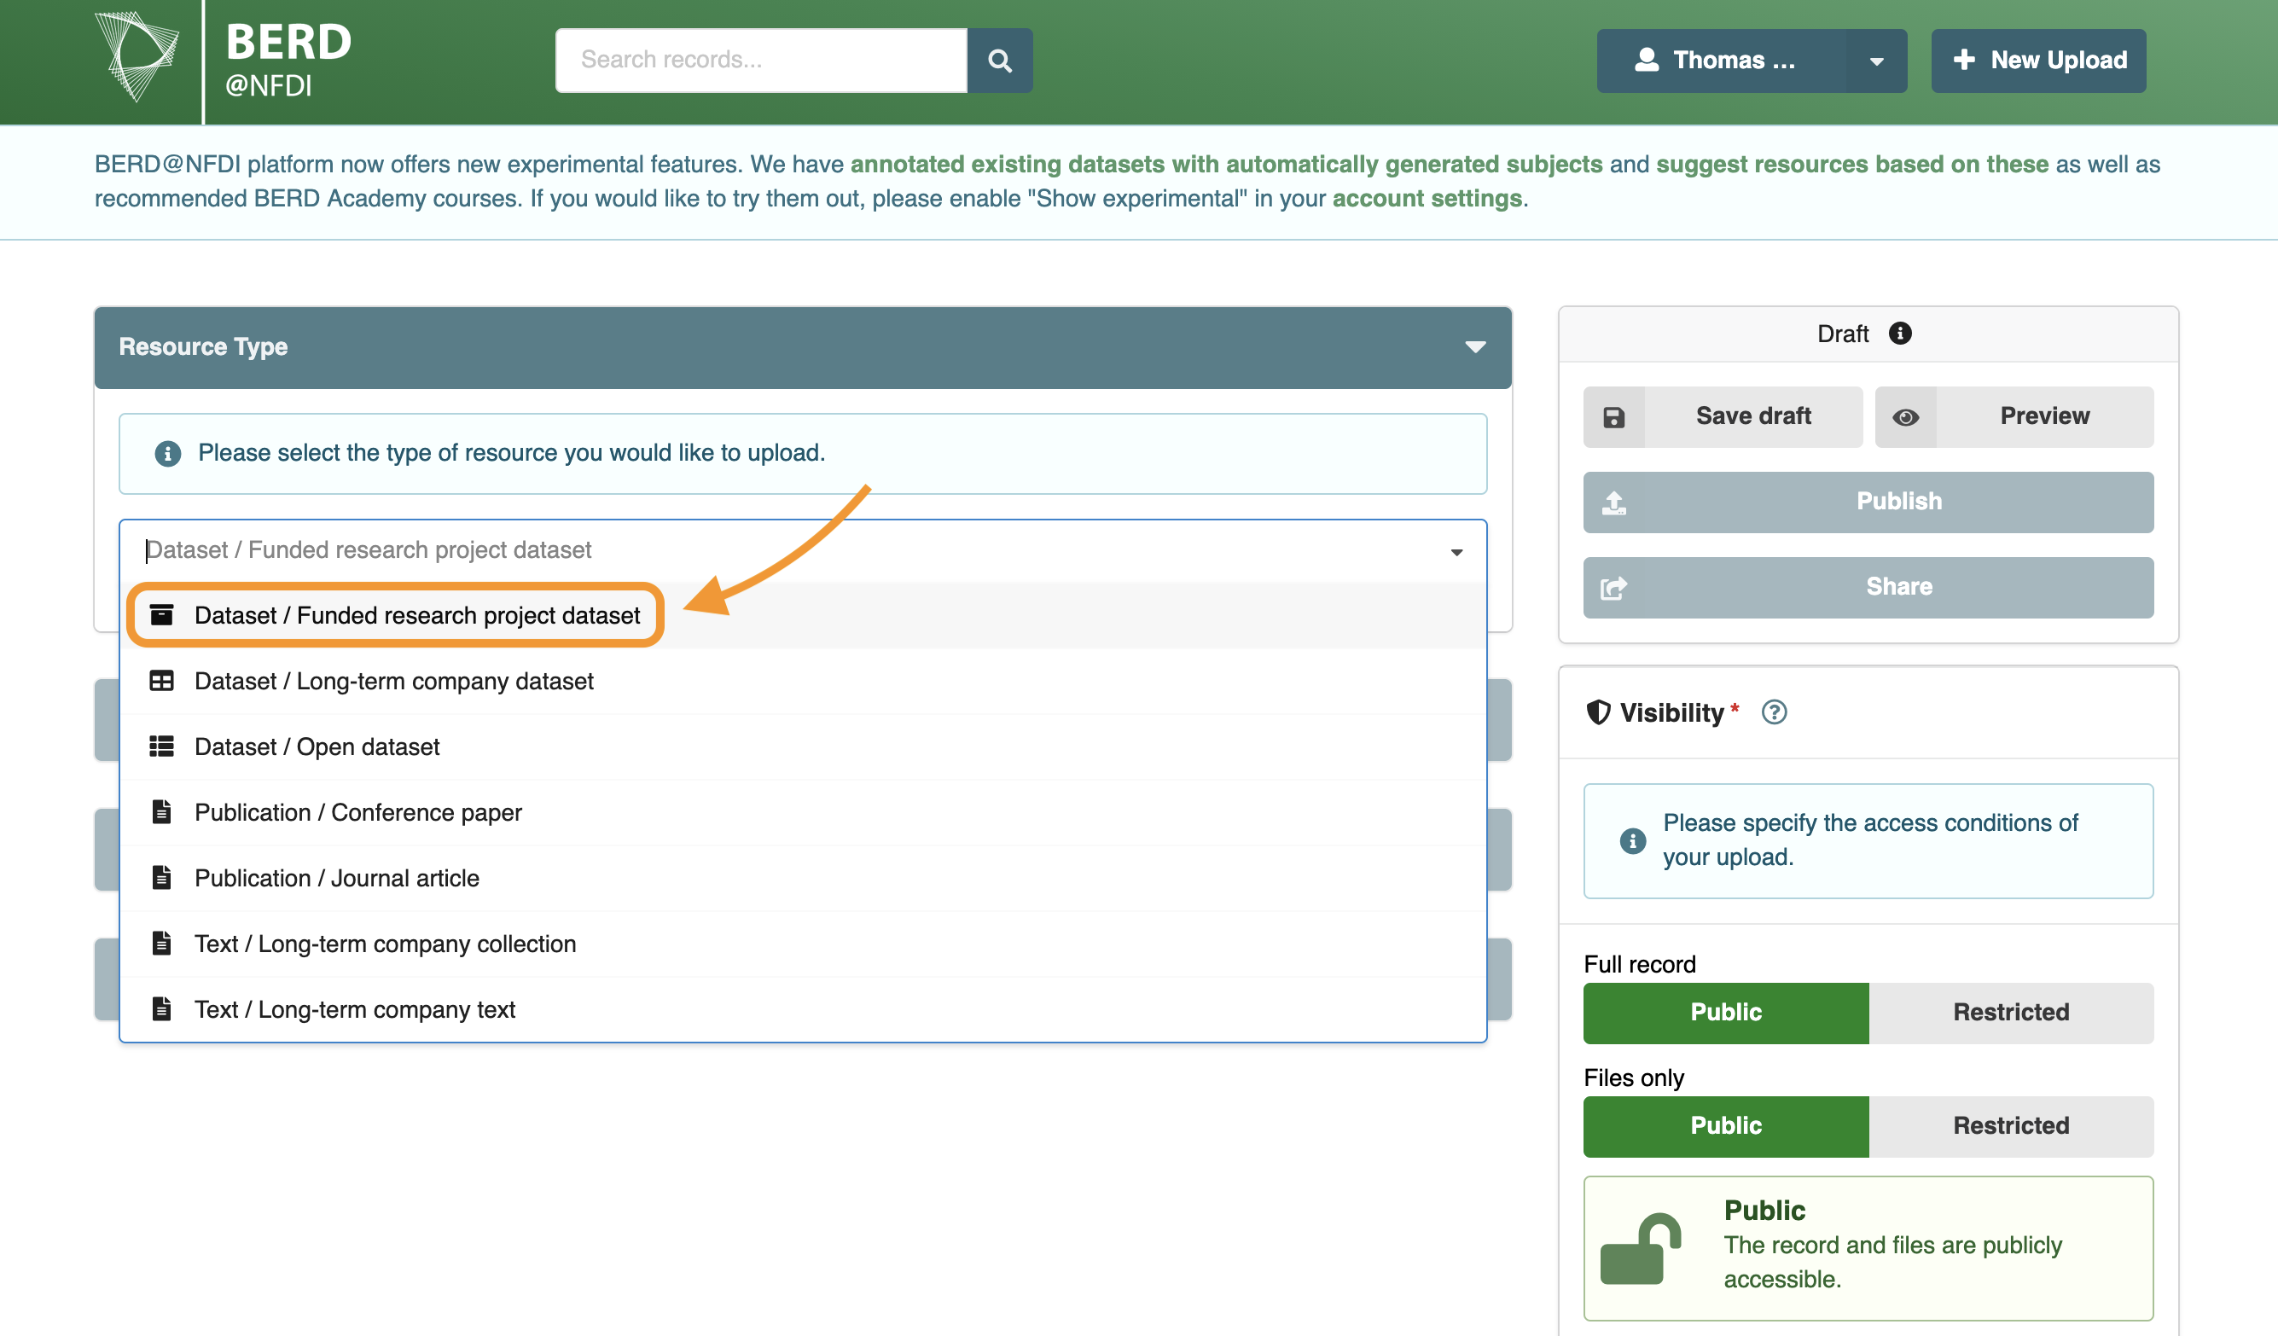Click the plus icon on New Upload
The image size is (2278, 1336).
[x=1963, y=60]
